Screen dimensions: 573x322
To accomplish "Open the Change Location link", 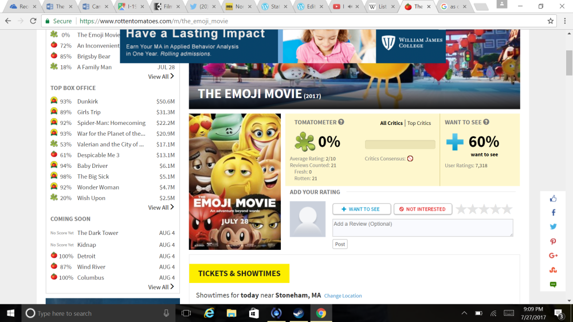I will [343, 296].
